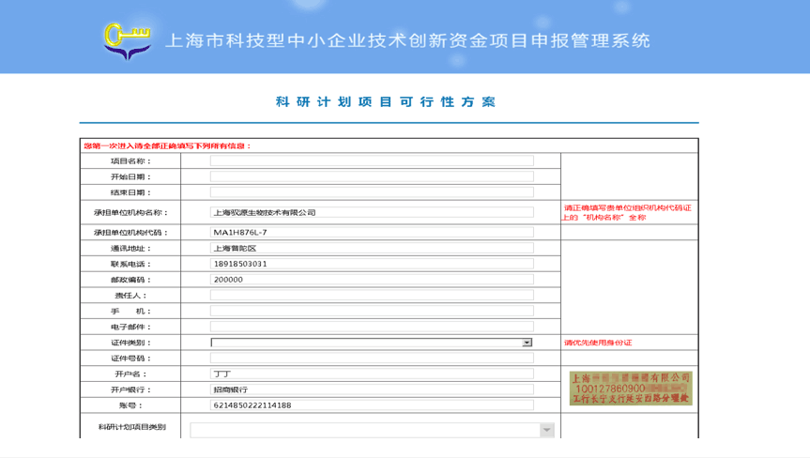
Task: Open the 科研计划项目类别 dropdown
Action: [372, 430]
